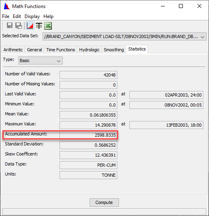Click the tabulate data icon
209x216 pixels.
click(39, 26)
